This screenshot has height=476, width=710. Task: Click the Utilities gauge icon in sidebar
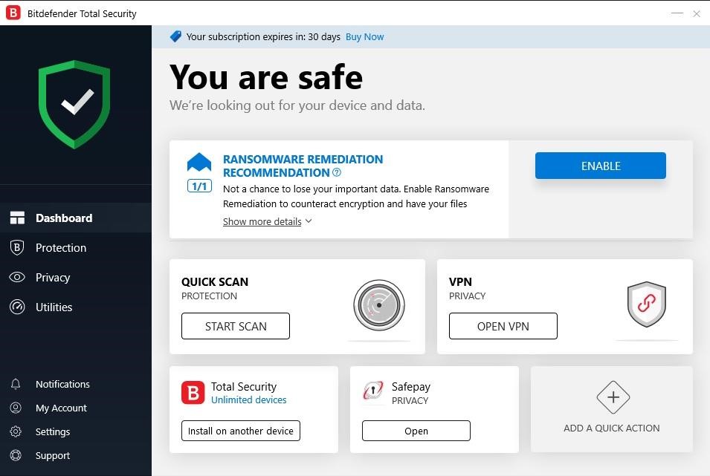tap(17, 307)
